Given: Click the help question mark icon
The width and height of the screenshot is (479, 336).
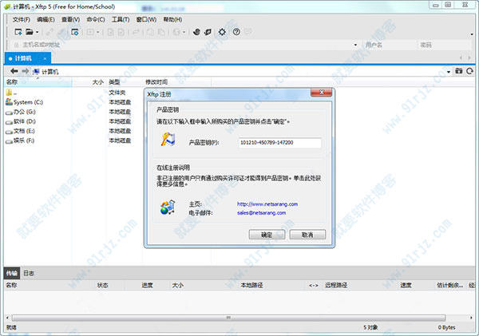Looking at the screenshot, I should [x=236, y=32].
